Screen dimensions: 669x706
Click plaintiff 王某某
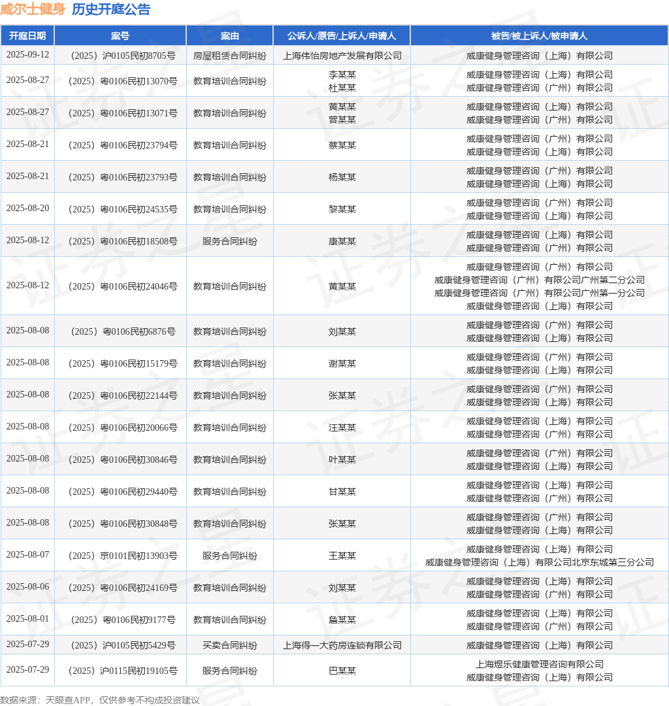(x=342, y=555)
